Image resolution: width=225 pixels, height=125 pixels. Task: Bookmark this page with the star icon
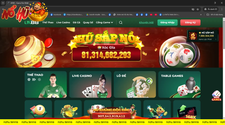[198, 9]
